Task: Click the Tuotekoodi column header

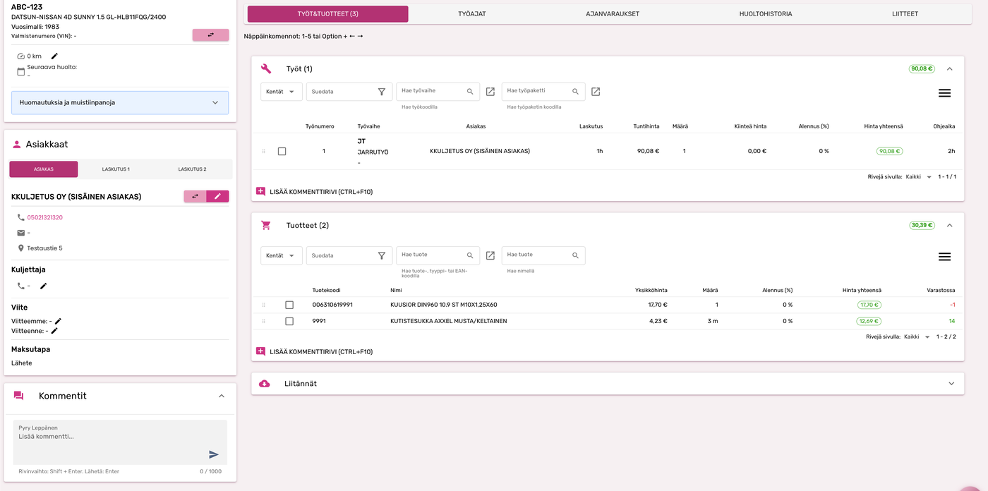Action: (x=327, y=290)
